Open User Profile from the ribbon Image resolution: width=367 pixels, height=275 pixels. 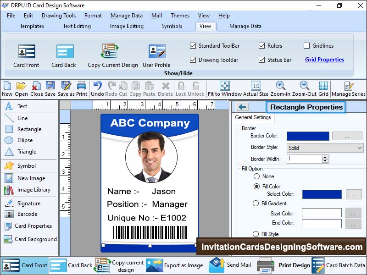tap(156, 52)
